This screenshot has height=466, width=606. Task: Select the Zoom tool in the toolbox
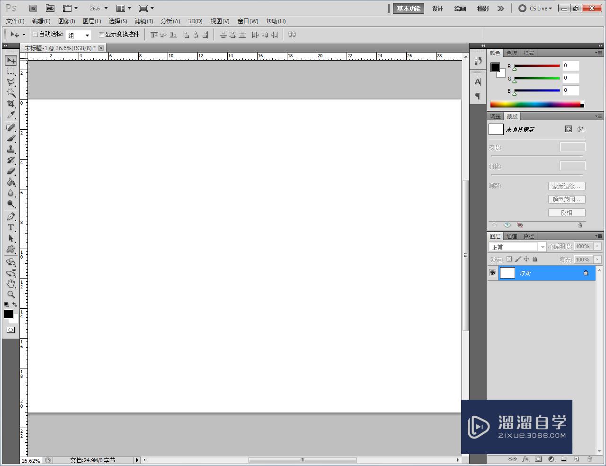point(11,295)
